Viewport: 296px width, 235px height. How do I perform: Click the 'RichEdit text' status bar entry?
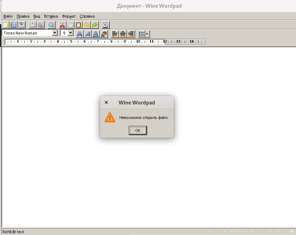pyautogui.click(x=13, y=232)
